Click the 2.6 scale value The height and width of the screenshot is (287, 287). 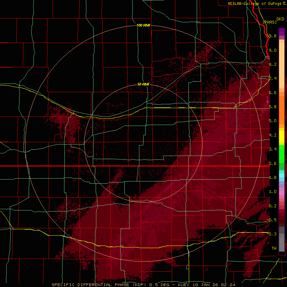point(273,163)
